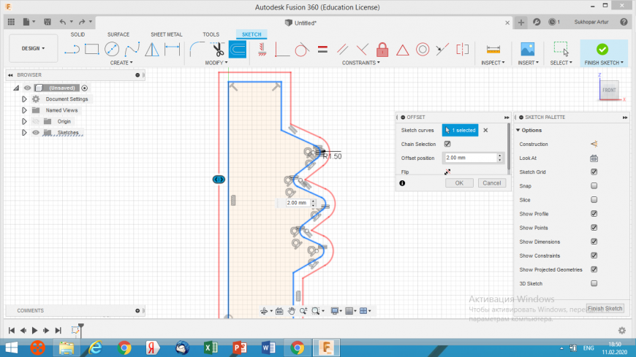
Task: Open Excel from the taskbar
Action: [x=211, y=348]
